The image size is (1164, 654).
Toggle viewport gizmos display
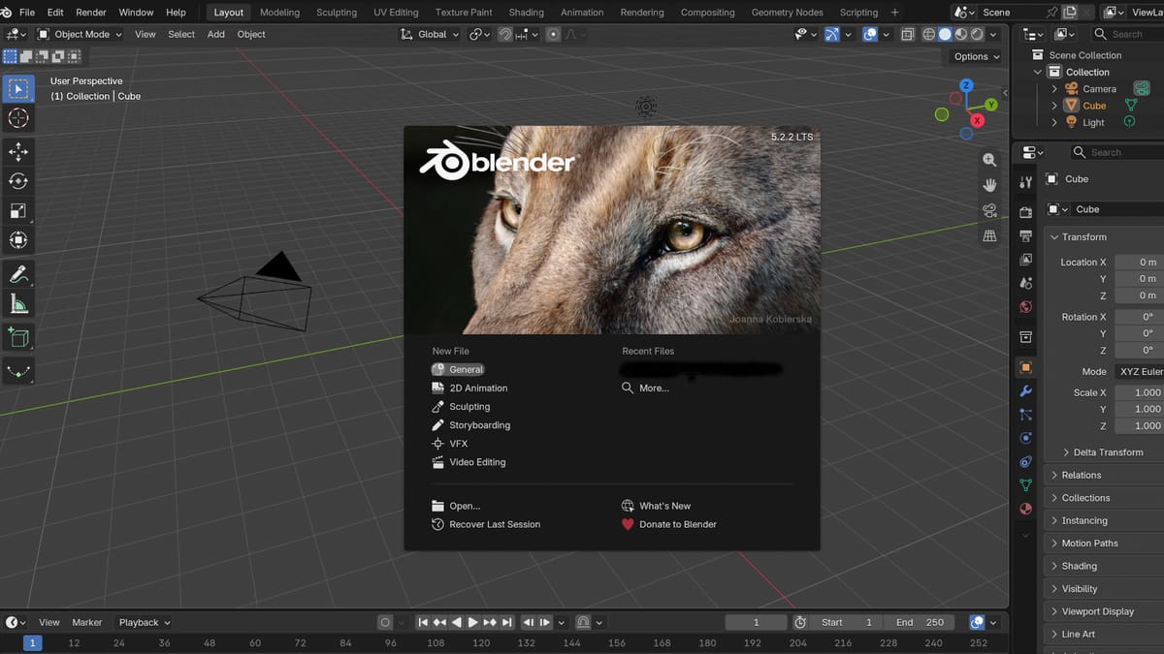point(832,34)
